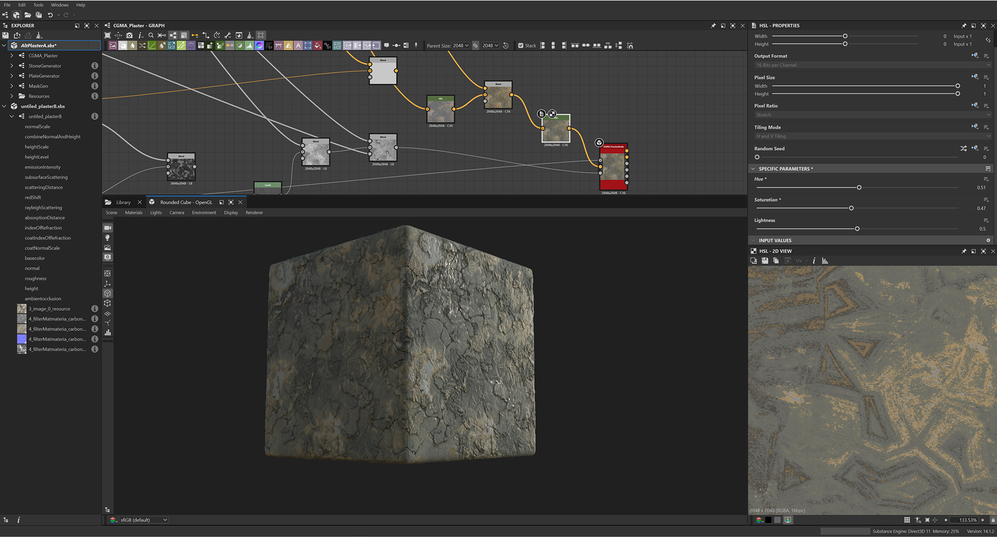Image resolution: width=997 pixels, height=537 pixels.
Task: Click the camera screenshot icon in graph toolbar
Action: [129, 35]
